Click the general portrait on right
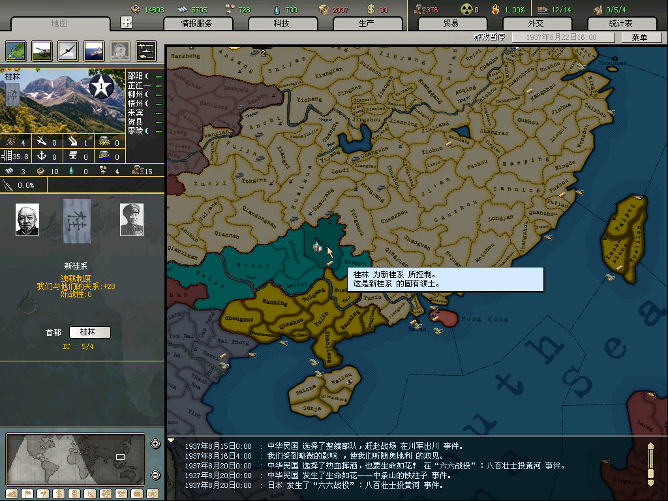The height and width of the screenshot is (501, 668). click(132, 219)
